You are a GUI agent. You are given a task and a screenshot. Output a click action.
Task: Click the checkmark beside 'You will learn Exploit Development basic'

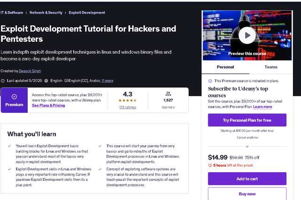tap(9, 146)
